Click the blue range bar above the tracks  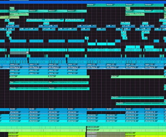click(83, 2)
